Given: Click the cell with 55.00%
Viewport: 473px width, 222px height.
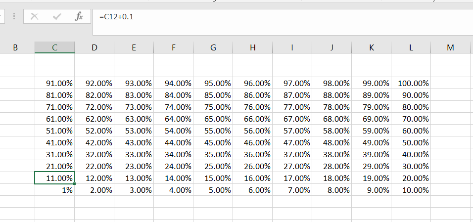Looking at the screenshot, I should pos(213,131).
